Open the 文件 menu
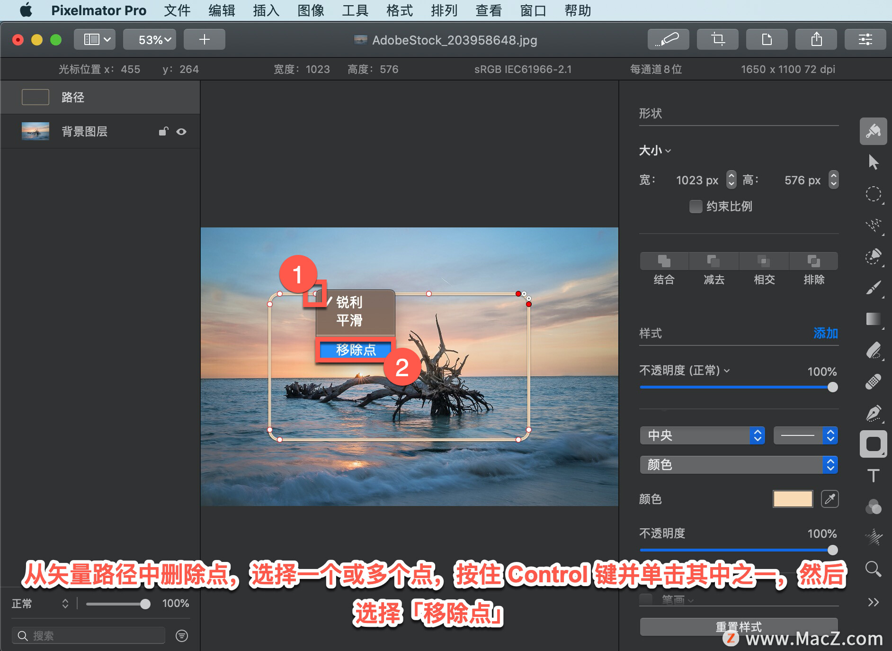This screenshot has width=892, height=651. click(x=177, y=10)
